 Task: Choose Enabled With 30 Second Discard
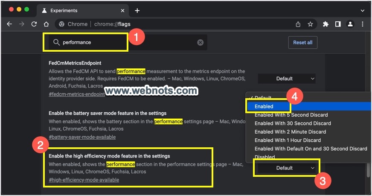pos(309,123)
